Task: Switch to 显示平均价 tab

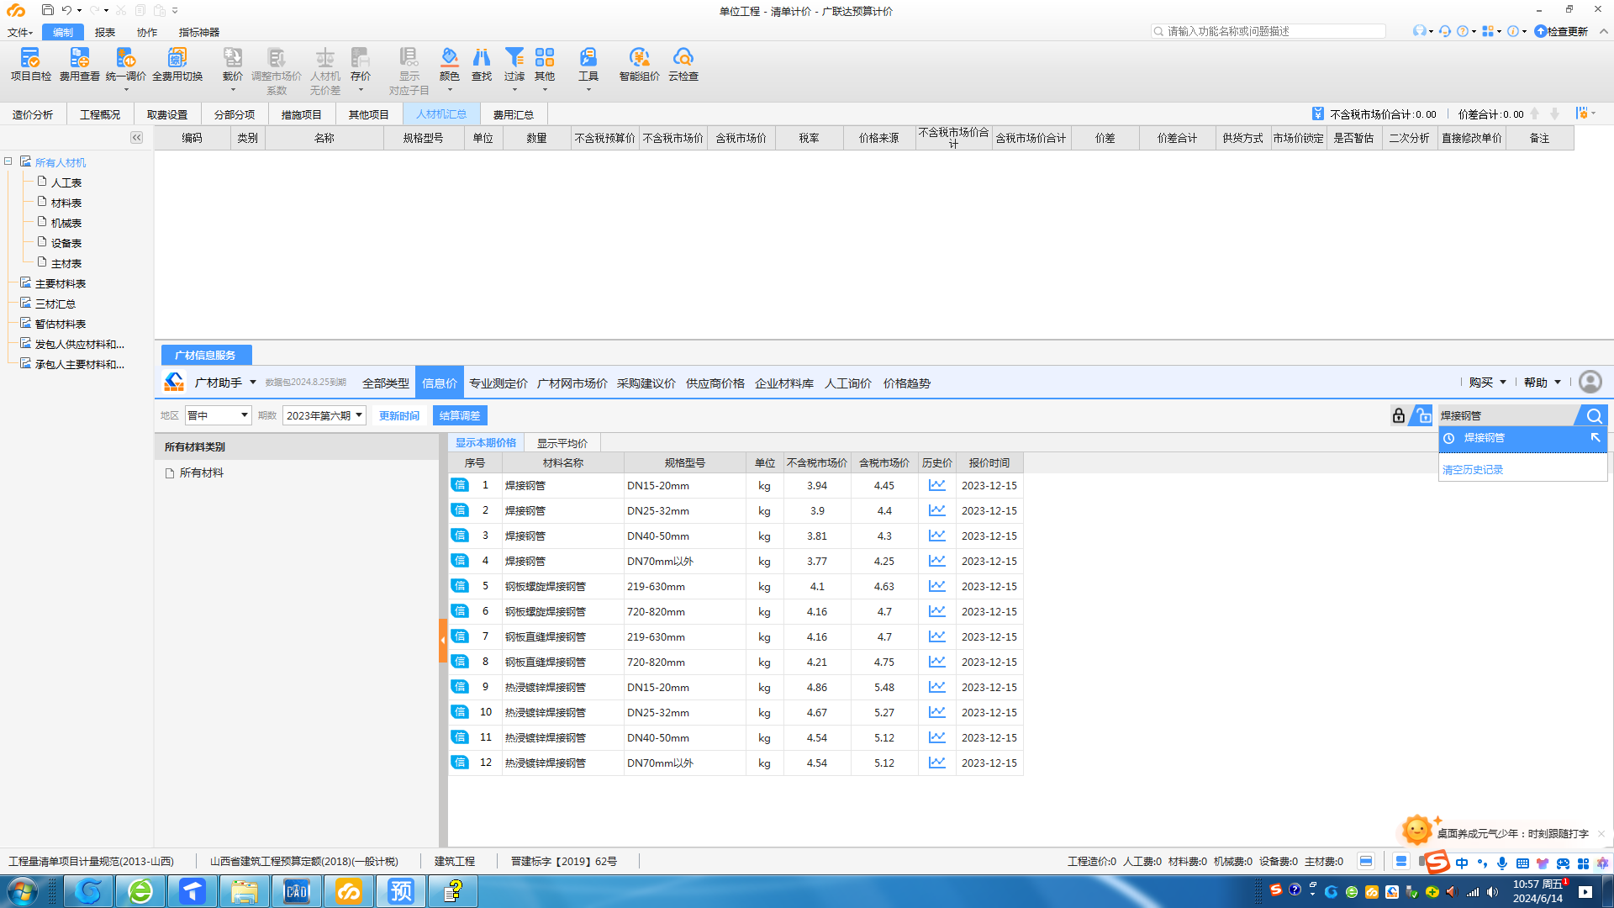Action: 562,443
